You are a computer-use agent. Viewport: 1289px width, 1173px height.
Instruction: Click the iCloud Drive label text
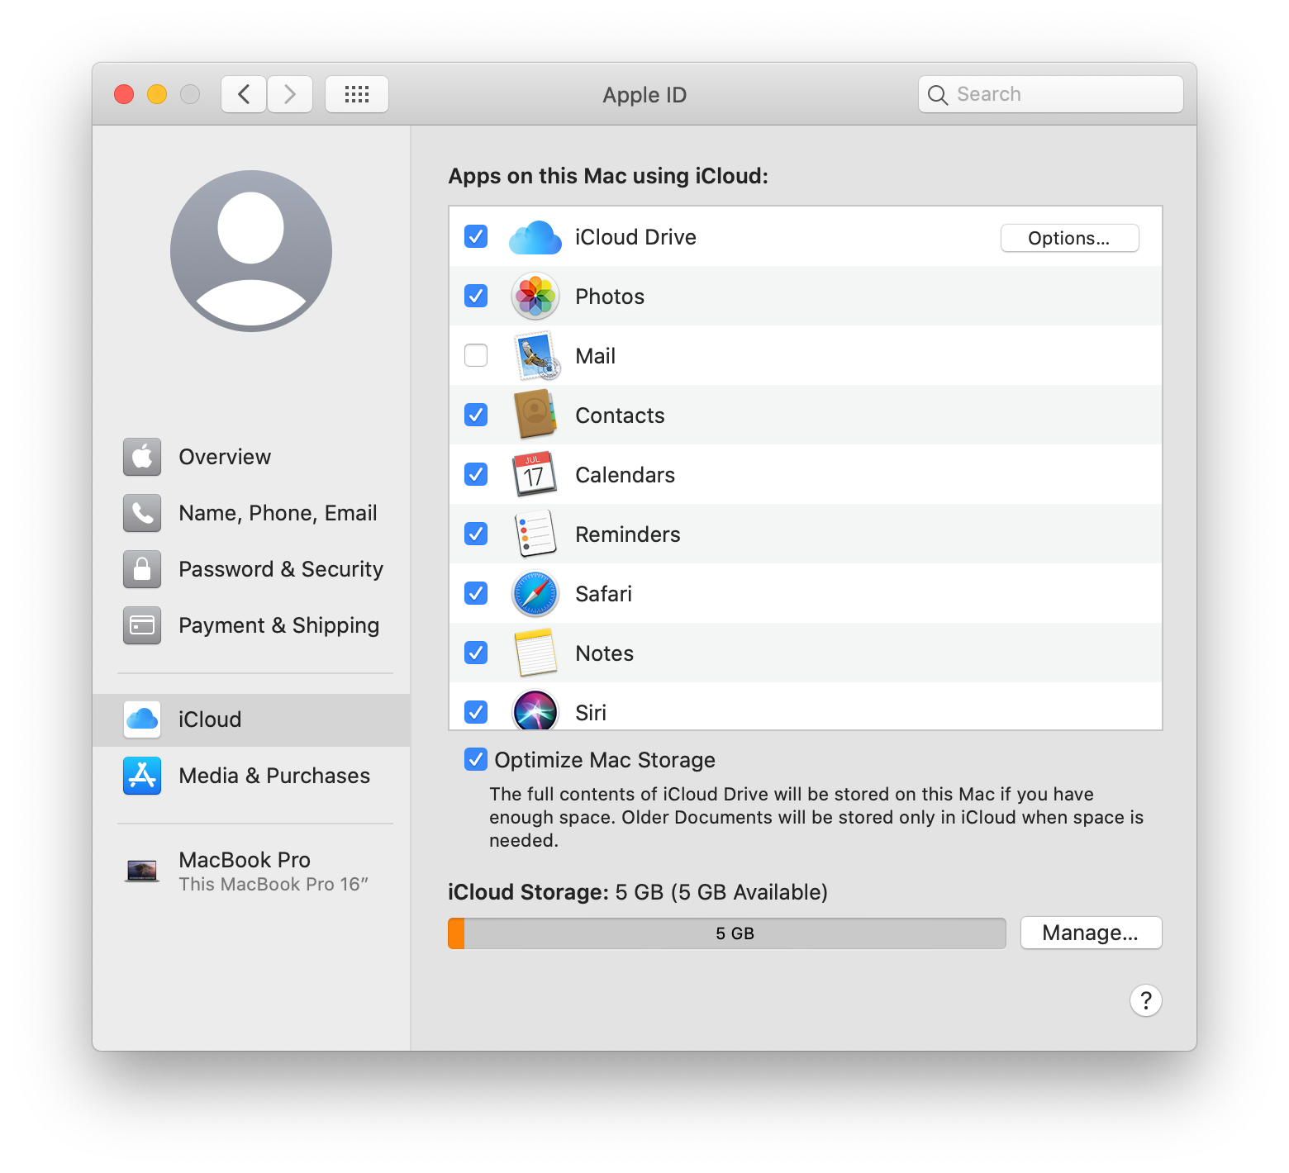tap(635, 237)
